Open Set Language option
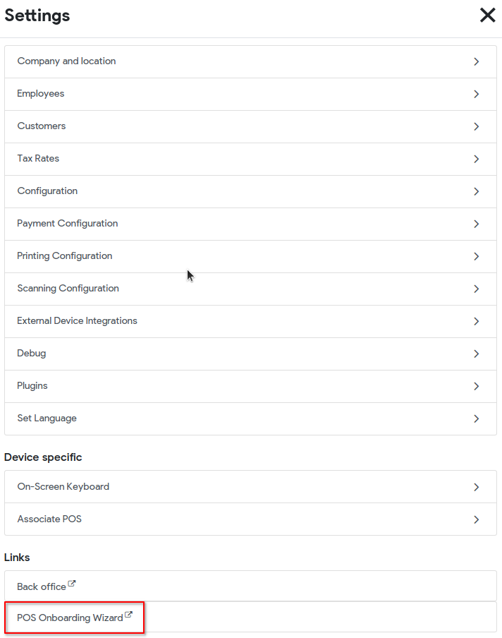Viewport: 502px width, 638px height. 250,419
